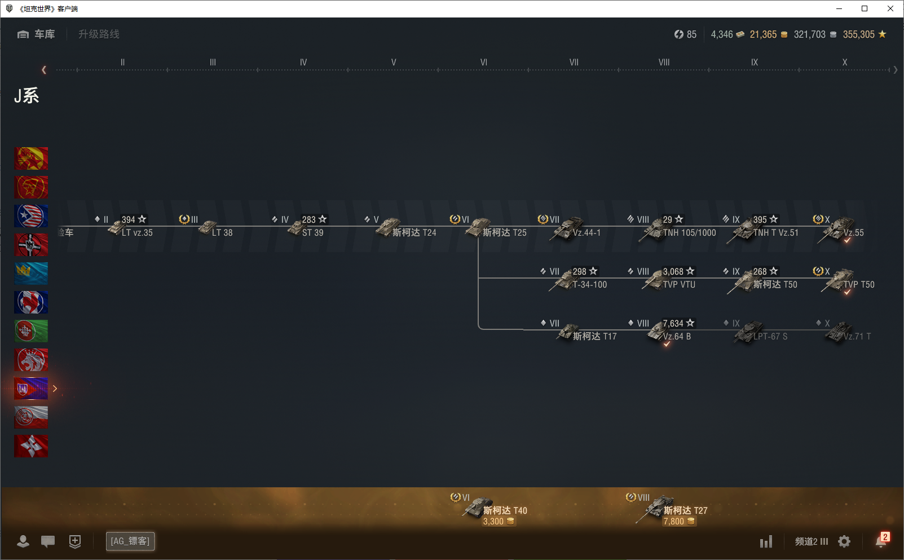Open the 升级路线 tech tree tab

pos(99,34)
